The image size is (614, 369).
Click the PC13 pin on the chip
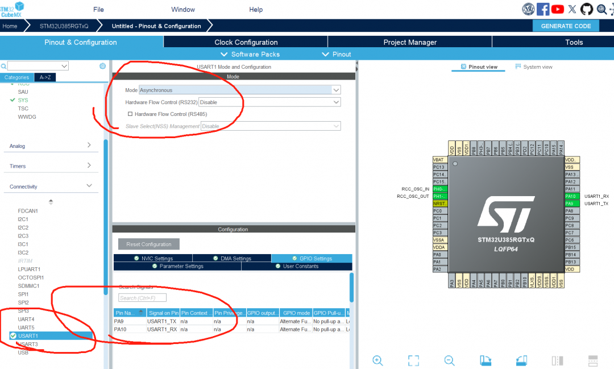click(439, 167)
